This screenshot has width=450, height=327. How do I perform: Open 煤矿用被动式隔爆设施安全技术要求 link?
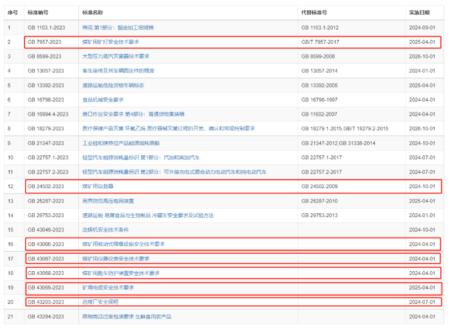click(x=123, y=244)
